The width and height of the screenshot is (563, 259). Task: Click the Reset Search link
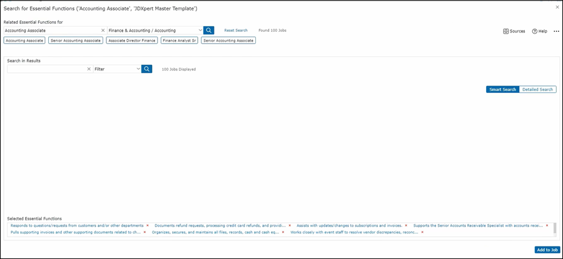pos(236,30)
